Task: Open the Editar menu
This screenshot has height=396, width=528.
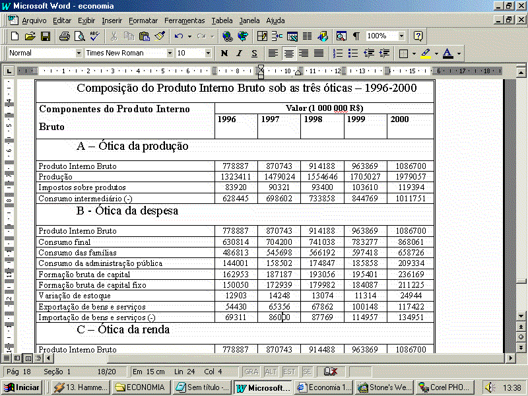Action: click(62, 20)
